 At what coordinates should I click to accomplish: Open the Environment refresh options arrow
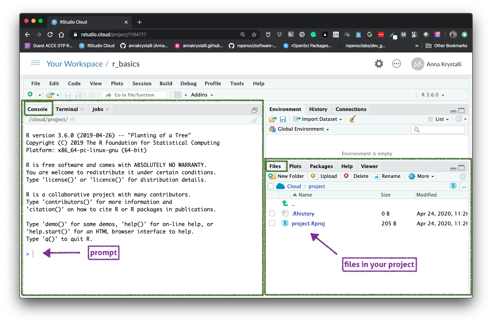coord(465,119)
